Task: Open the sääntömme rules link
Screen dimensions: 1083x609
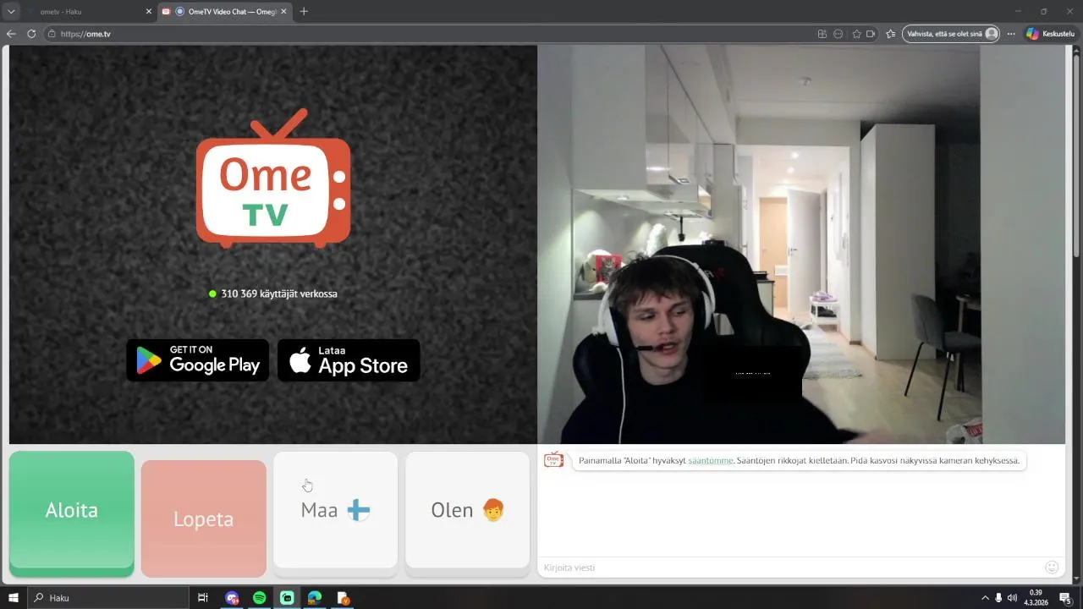Action: tap(711, 461)
